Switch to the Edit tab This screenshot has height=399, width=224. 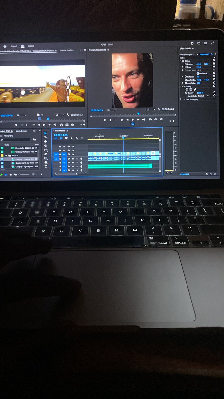pyautogui.click(x=22, y=46)
